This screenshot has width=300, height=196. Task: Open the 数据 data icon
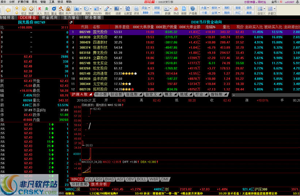pos(167,9)
